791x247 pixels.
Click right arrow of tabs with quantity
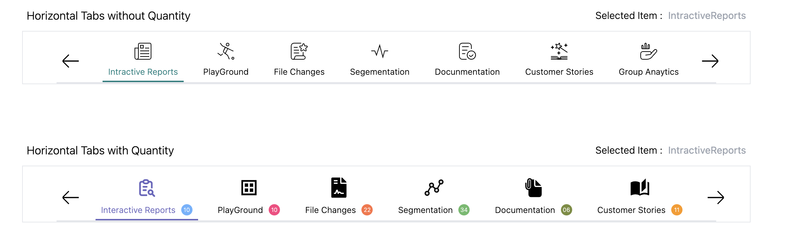click(x=716, y=198)
